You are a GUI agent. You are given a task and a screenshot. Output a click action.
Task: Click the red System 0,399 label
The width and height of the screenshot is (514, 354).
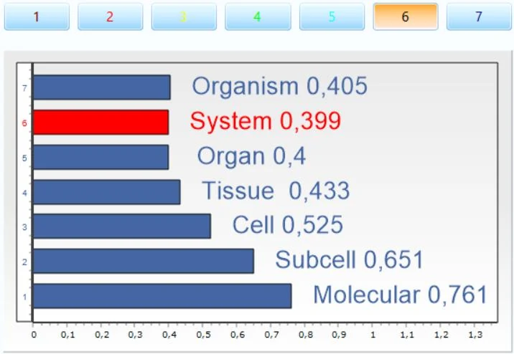tap(266, 121)
